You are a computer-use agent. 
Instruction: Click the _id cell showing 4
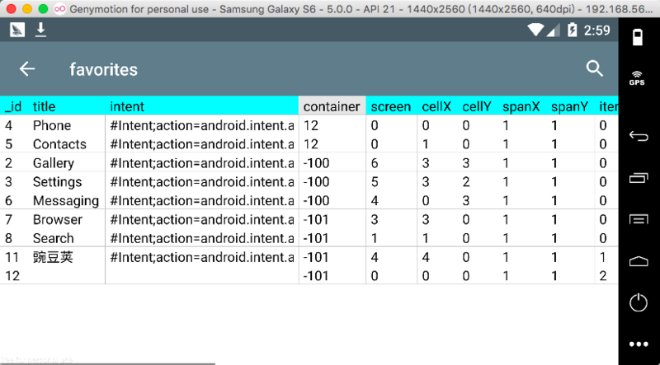click(9, 125)
